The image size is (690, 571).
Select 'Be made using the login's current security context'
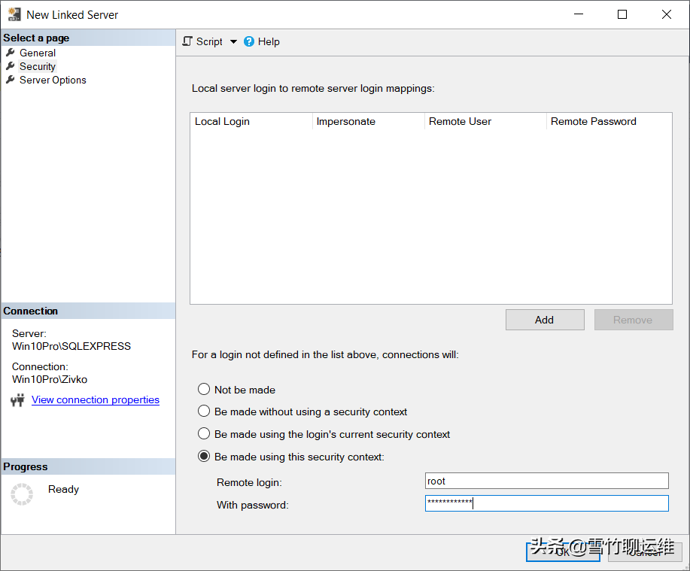click(203, 433)
